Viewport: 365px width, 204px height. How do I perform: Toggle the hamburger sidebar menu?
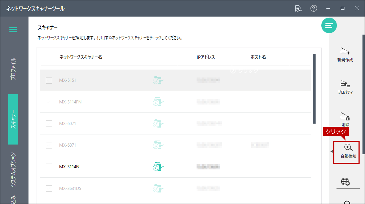point(13,29)
